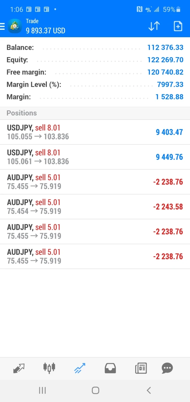Tap the 9 449.76 profit value

tap(169, 157)
